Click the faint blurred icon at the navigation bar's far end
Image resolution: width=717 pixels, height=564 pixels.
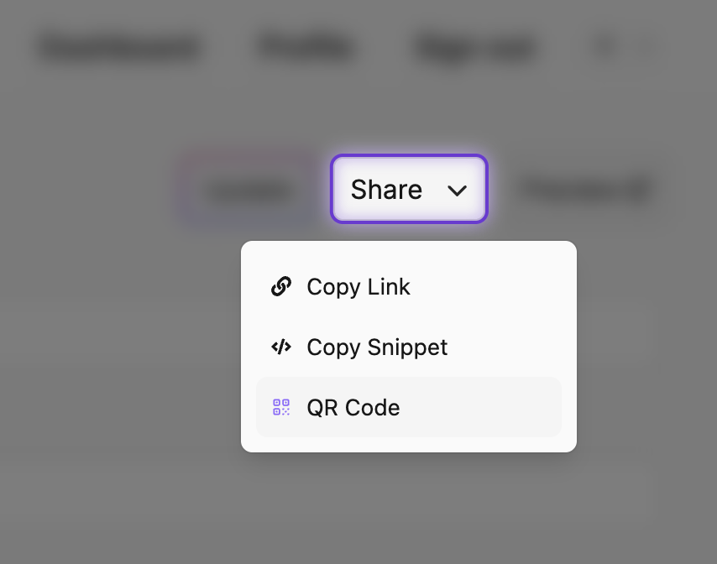(645, 46)
